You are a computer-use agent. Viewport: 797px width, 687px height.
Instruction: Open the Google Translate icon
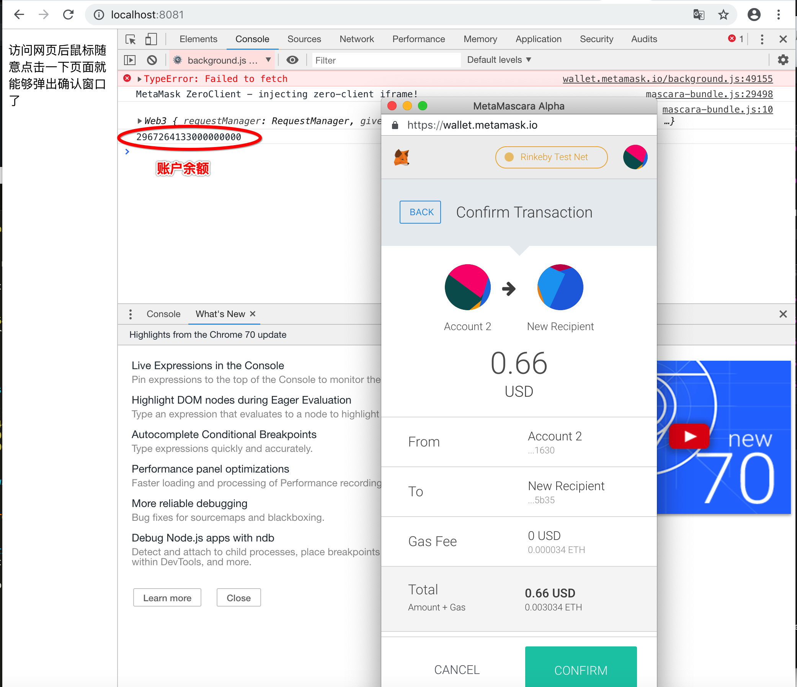(699, 15)
